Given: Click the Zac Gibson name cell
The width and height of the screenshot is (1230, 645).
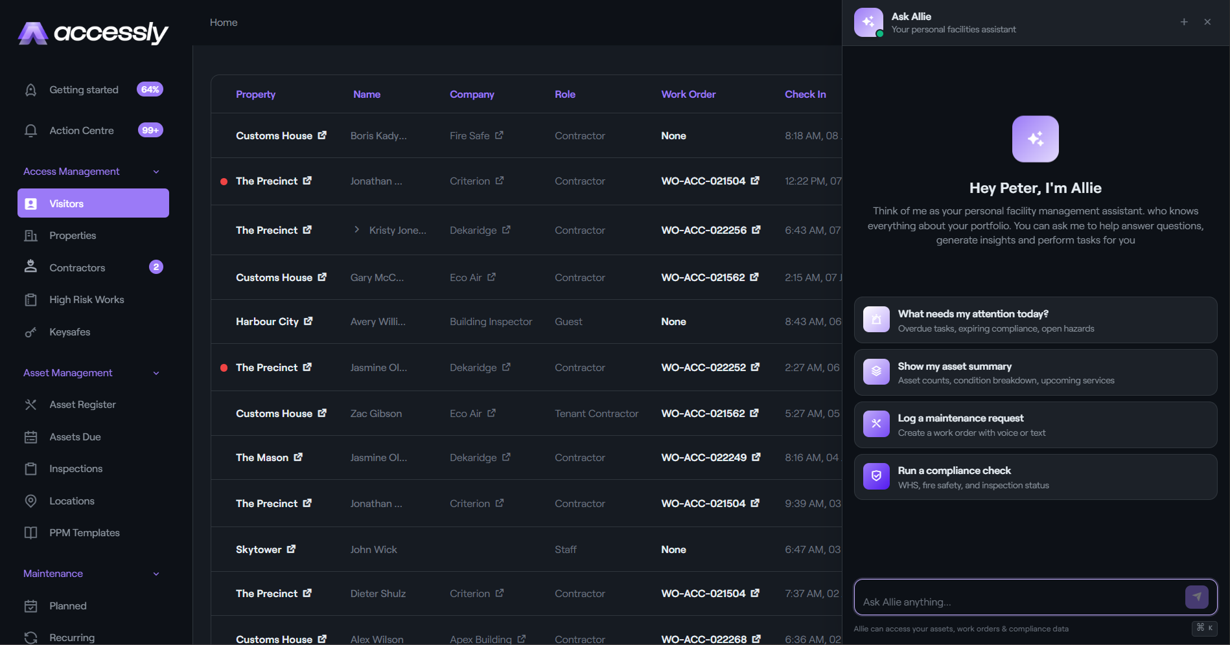Looking at the screenshot, I should pyautogui.click(x=376, y=414).
